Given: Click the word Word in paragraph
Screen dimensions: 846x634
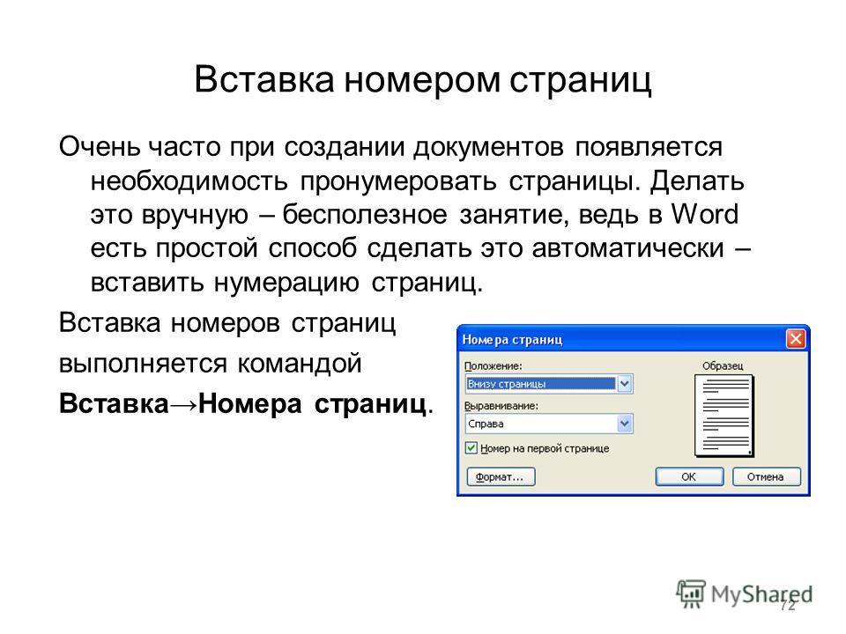Looking at the screenshot, I should pyautogui.click(x=704, y=214).
